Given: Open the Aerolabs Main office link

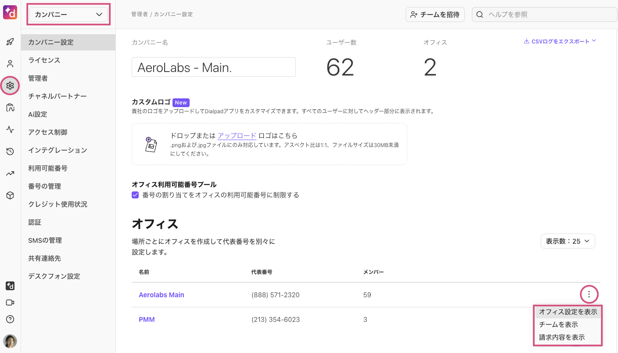Looking at the screenshot, I should click(162, 295).
